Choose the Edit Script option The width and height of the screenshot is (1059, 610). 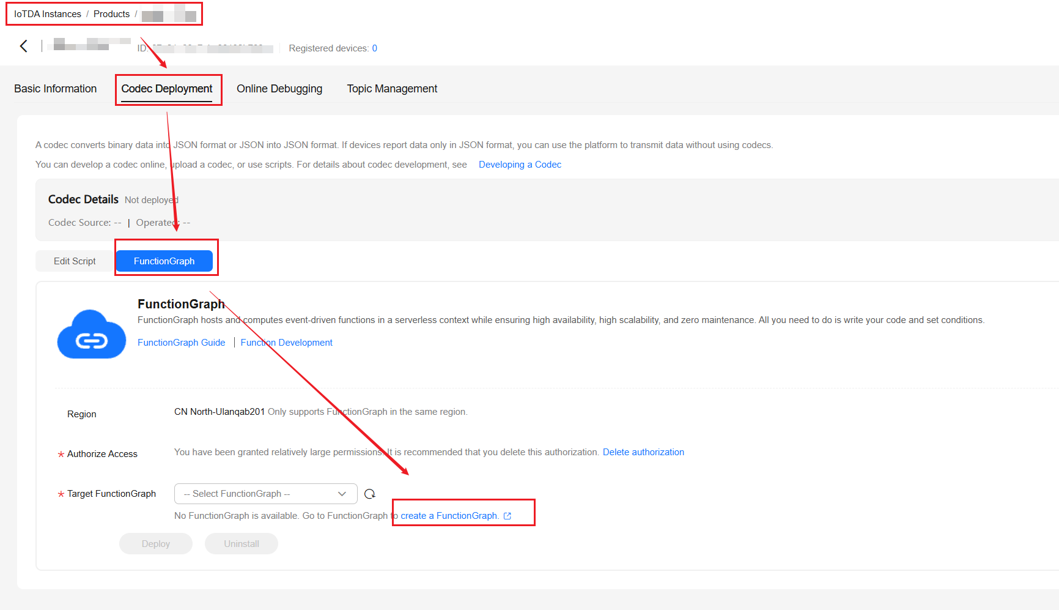pos(75,261)
